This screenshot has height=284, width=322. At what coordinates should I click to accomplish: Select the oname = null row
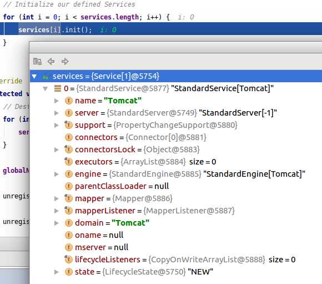tap(176, 235)
